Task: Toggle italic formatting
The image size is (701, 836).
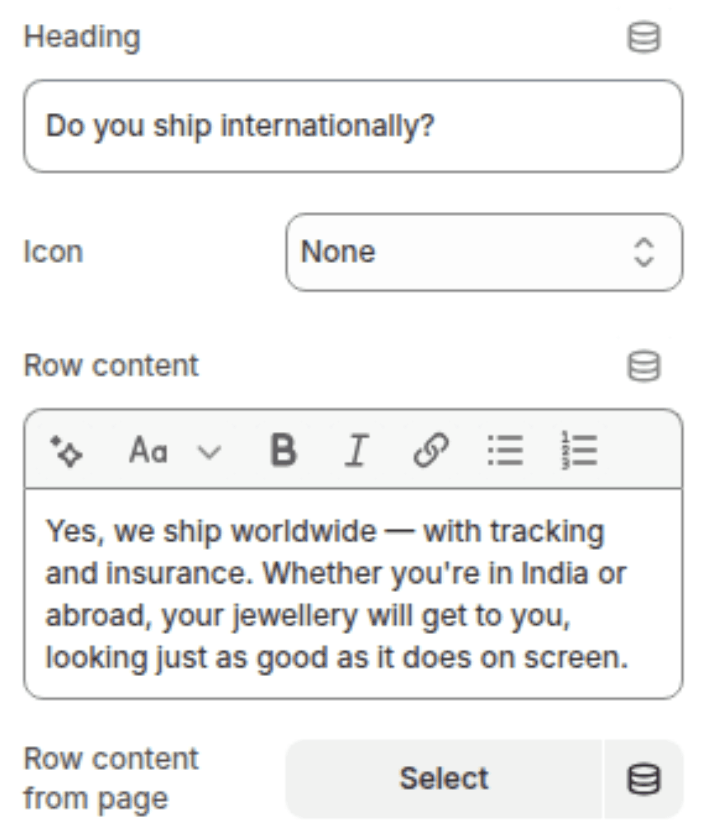Action: (x=355, y=451)
